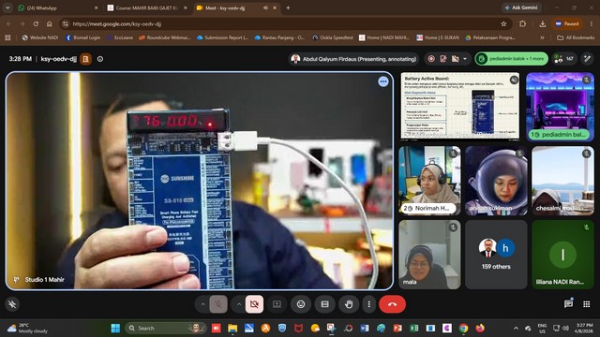This screenshot has height=337, width=600.
Task: Reload the page
Action: (x=36, y=23)
